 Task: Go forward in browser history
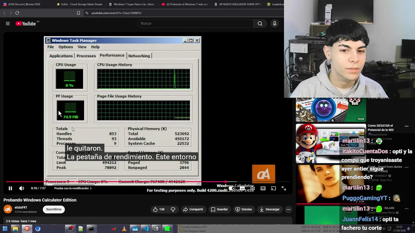click(10, 13)
